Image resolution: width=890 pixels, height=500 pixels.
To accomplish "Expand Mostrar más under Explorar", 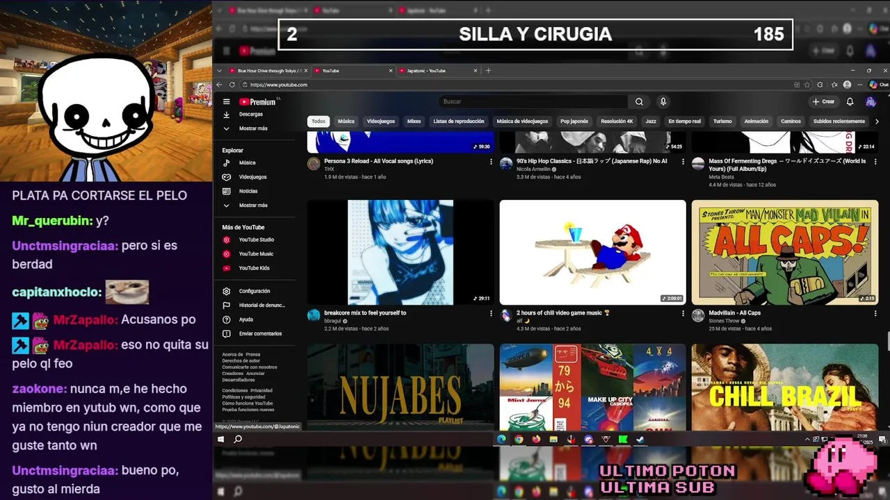I will click(254, 206).
